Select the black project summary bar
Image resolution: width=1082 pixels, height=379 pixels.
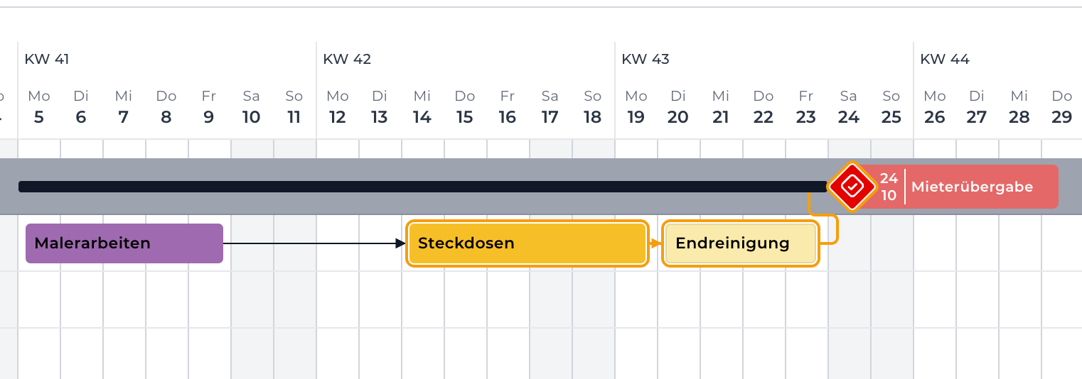click(x=422, y=187)
